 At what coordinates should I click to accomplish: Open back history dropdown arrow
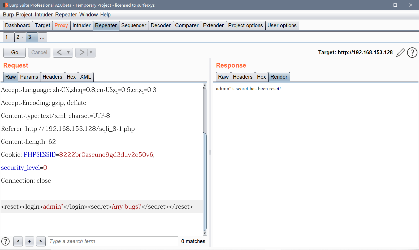point(68,52)
